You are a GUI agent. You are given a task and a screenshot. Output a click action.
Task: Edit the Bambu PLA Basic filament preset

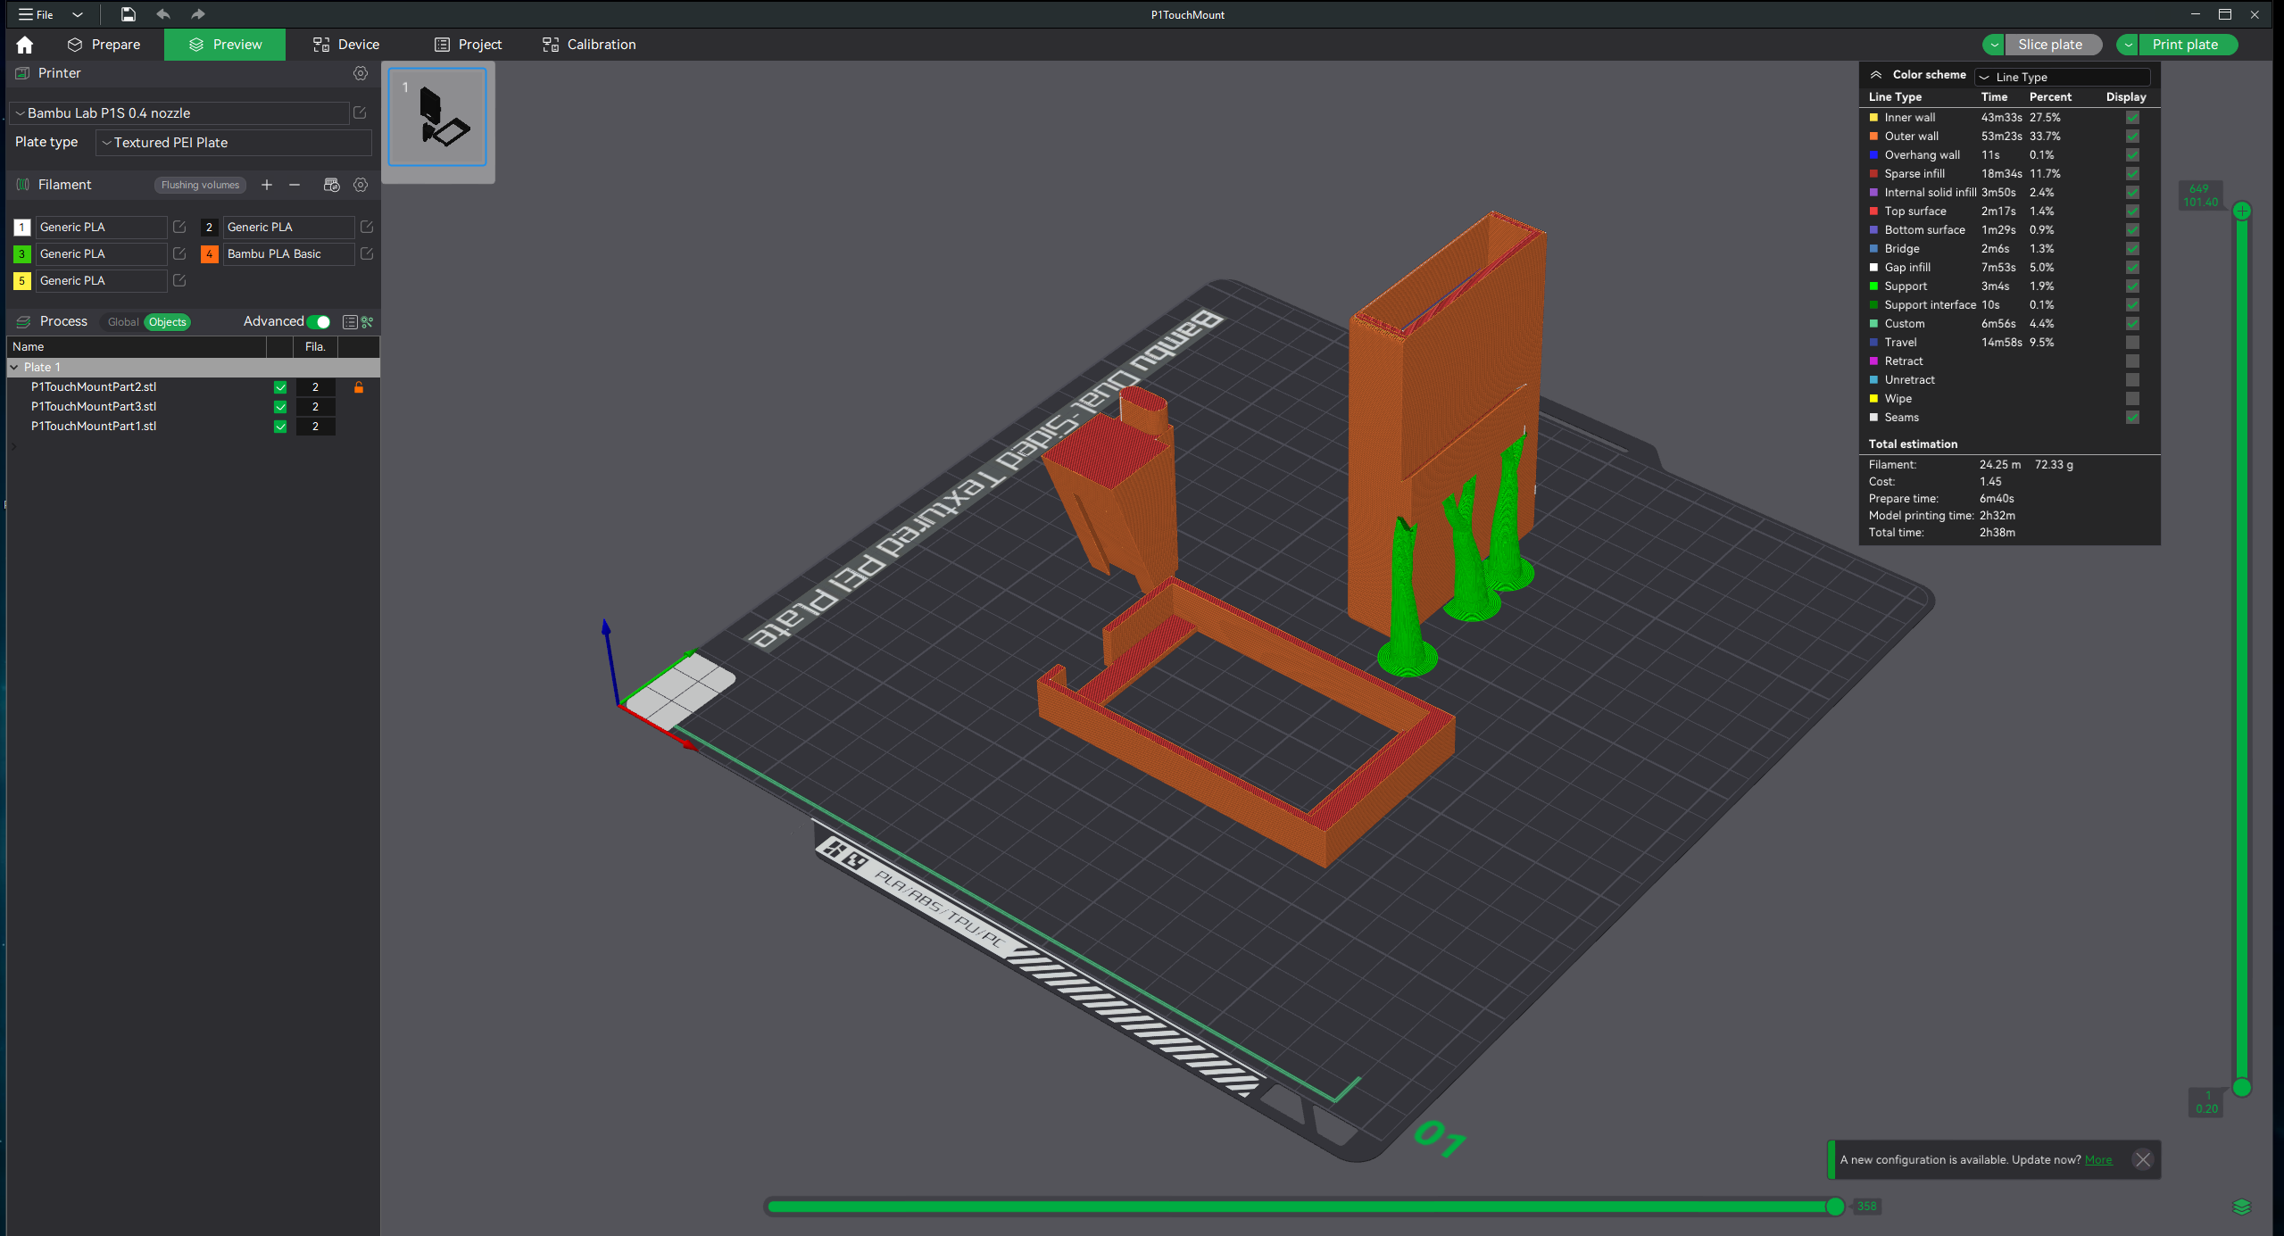coord(366,253)
